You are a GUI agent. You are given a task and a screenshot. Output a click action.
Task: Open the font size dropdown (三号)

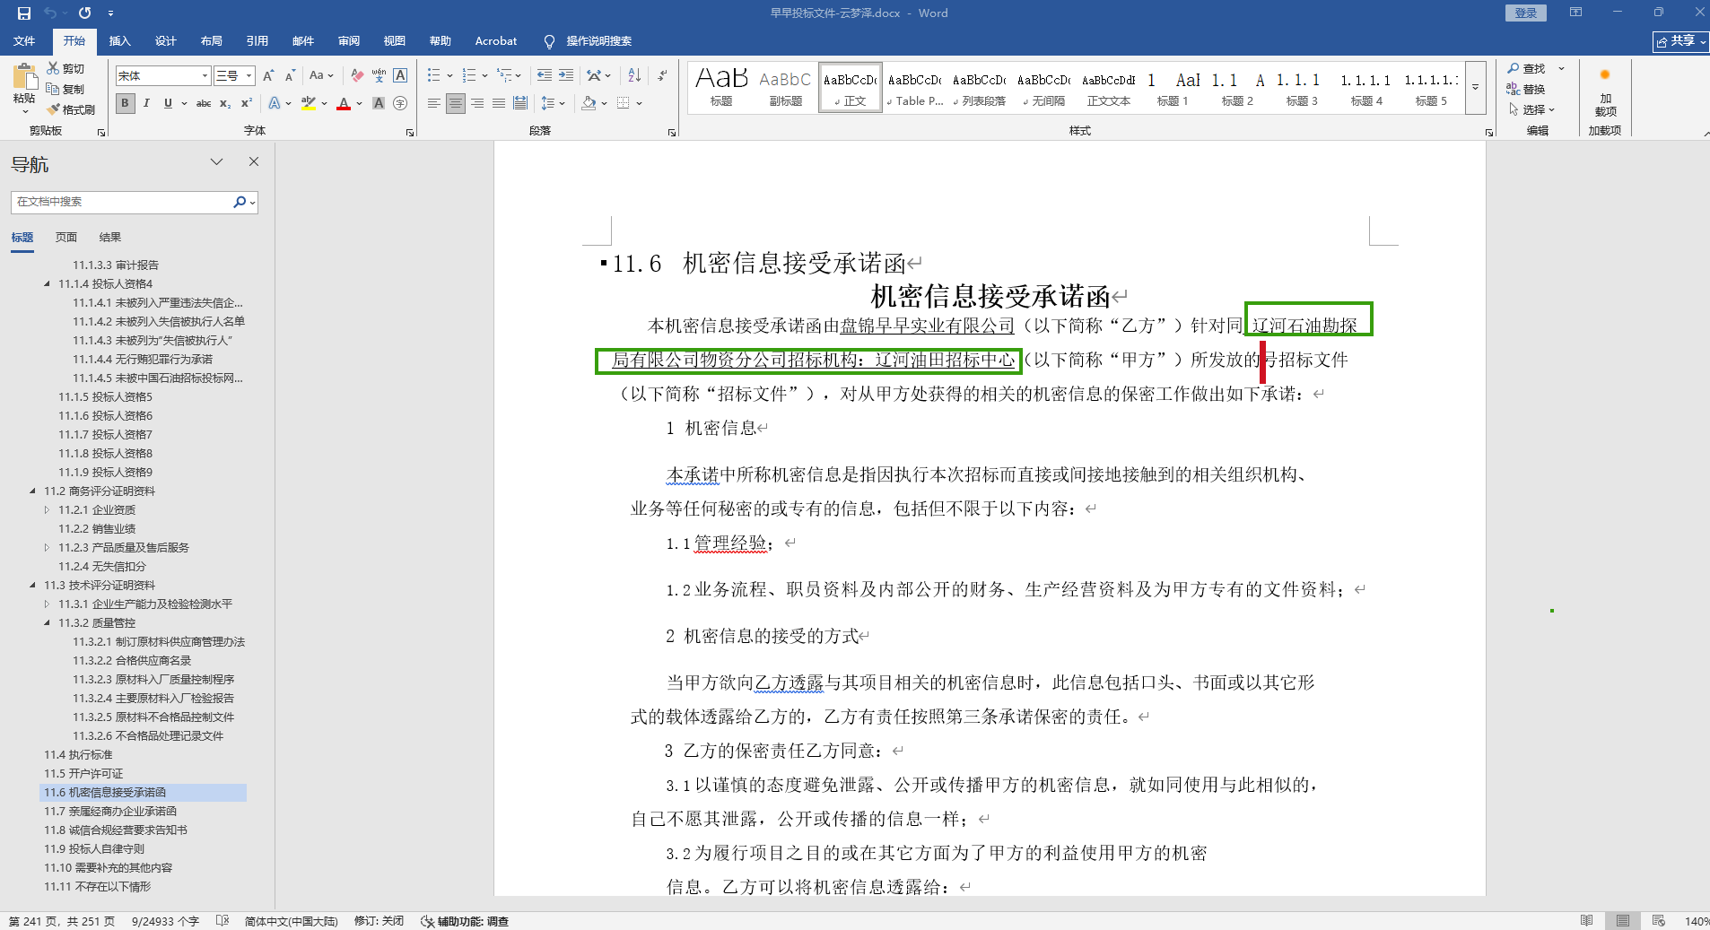click(x=235, y=75)
